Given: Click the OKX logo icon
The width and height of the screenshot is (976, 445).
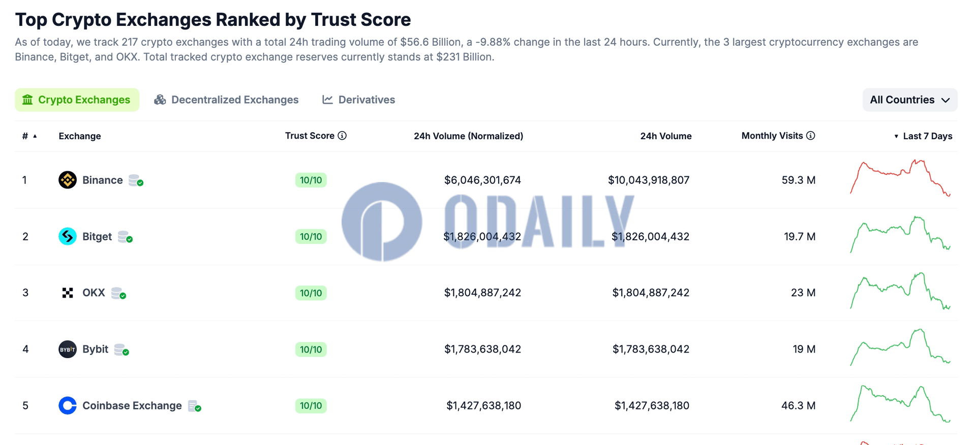Looking at the screenshot, I should point(68,293).
